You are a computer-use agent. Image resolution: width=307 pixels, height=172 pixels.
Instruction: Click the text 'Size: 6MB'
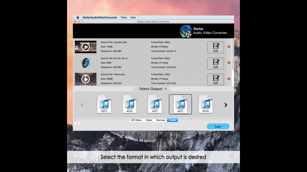coord(106,63)
